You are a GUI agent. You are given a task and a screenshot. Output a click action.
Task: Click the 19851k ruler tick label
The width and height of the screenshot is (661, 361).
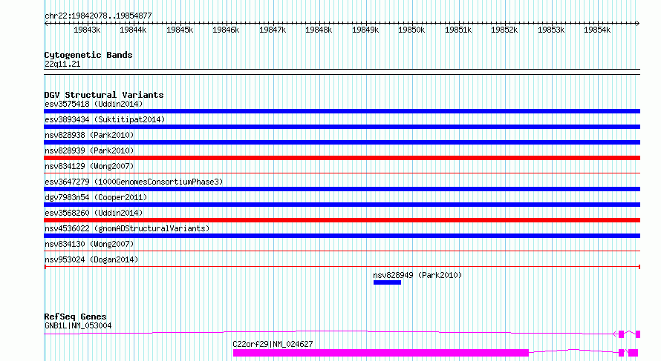tap(458, 30)
